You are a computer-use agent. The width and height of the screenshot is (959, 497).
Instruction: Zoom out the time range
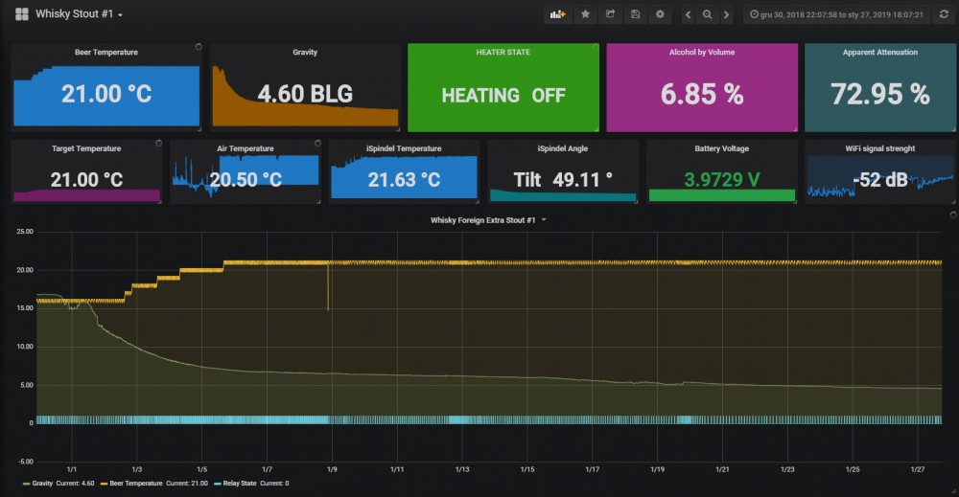[708, 14]
